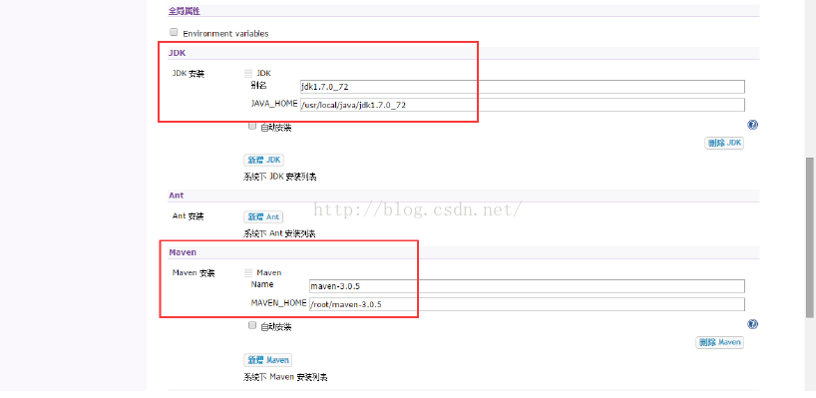Click the page vertical scrollbar thumb

coord(810,236)
